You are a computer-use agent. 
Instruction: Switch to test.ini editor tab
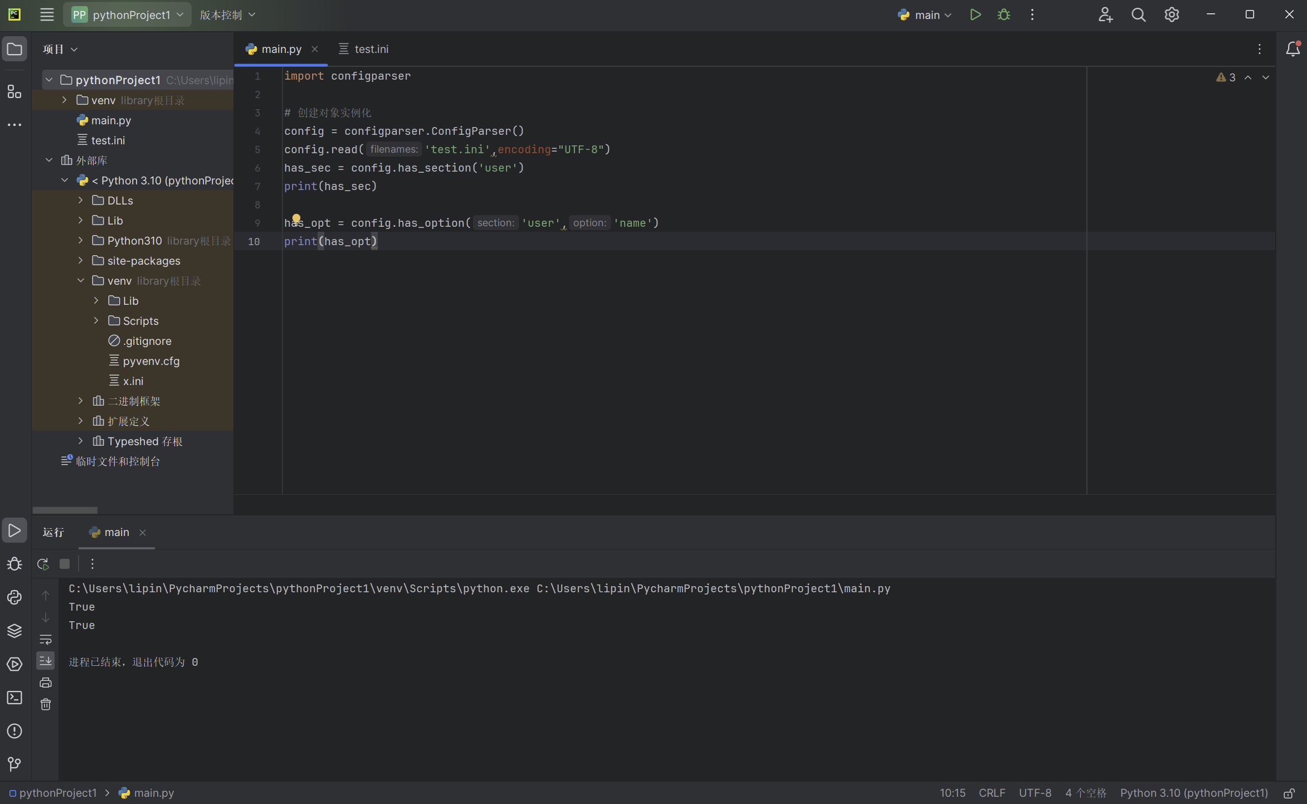pyautogui.click(x=364, y=49)
